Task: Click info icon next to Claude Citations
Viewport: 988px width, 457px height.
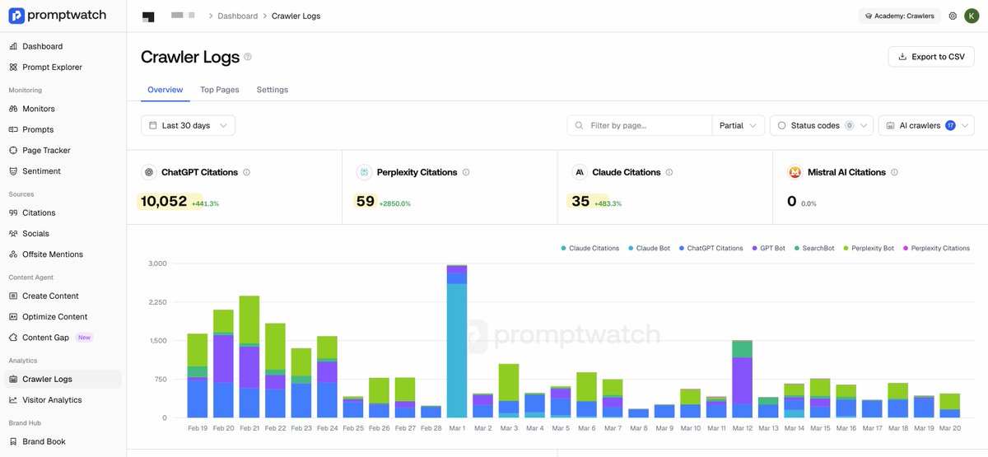Action: [x=669, y=172]
